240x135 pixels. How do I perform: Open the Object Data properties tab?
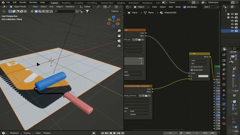point(224,113)
